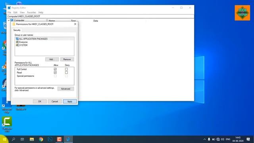The width and height of the screenshot is (254, 143).
Task: Apply the permission changes
Action: click(x=70, y=101)
